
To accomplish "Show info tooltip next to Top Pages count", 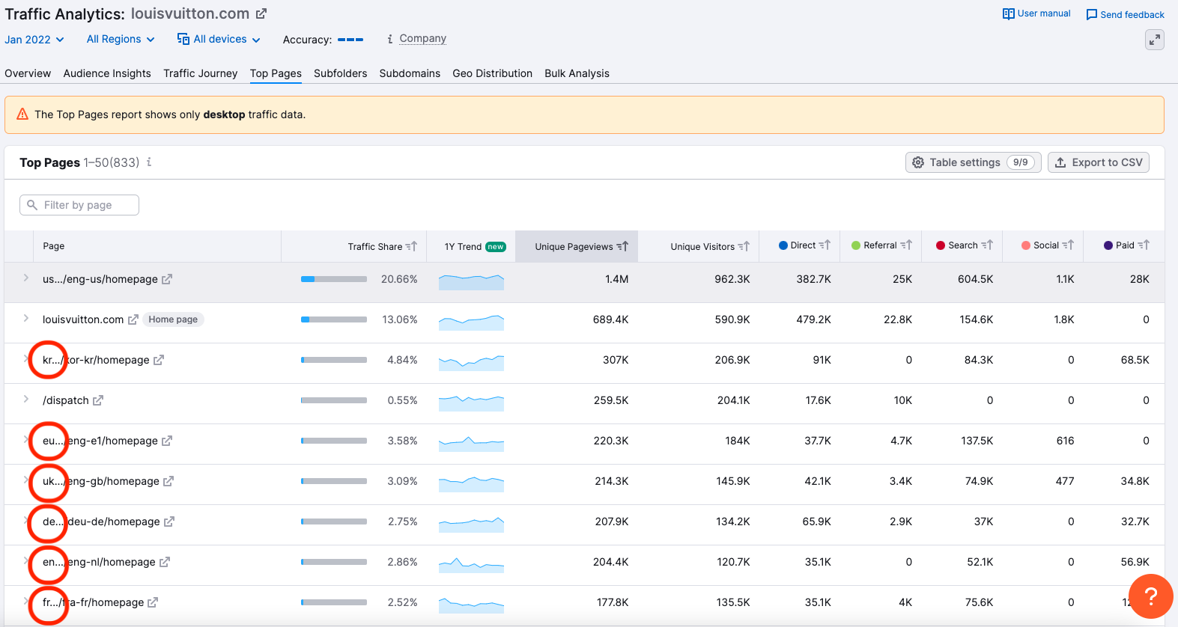I will coord(149,162).
